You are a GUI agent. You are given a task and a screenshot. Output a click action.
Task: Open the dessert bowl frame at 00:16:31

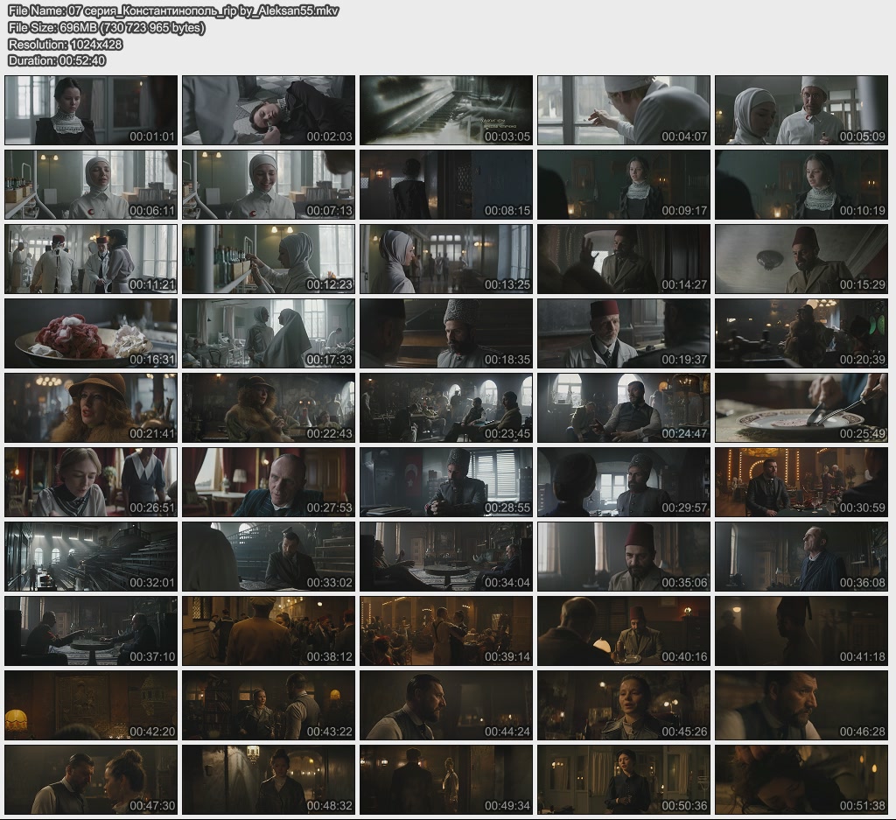pyautogui.click(x=91, y=333)
